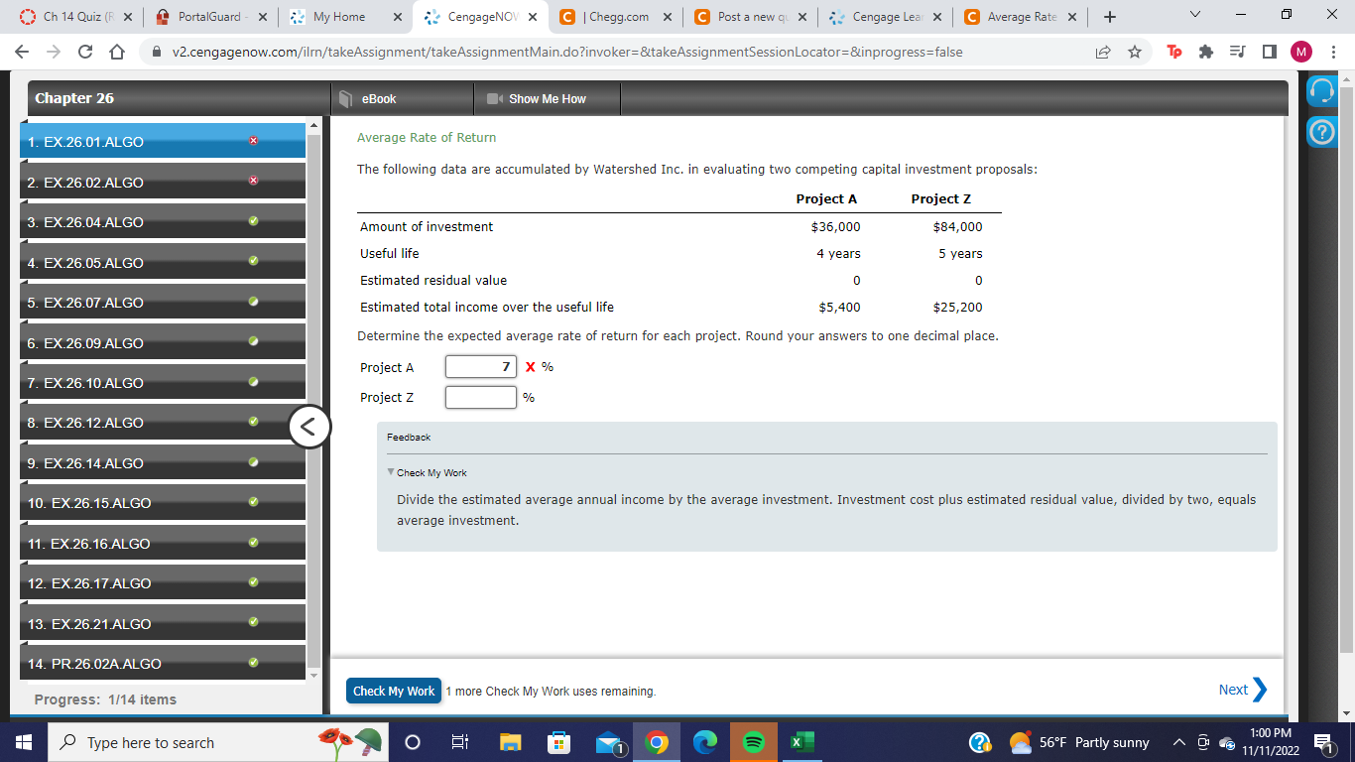Open a new browser tab
1355x762 pixels.
click(x=1110, y=17)
